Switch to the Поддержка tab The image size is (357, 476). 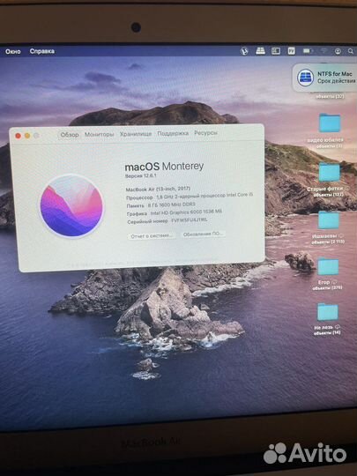click(x=173, y=133)
